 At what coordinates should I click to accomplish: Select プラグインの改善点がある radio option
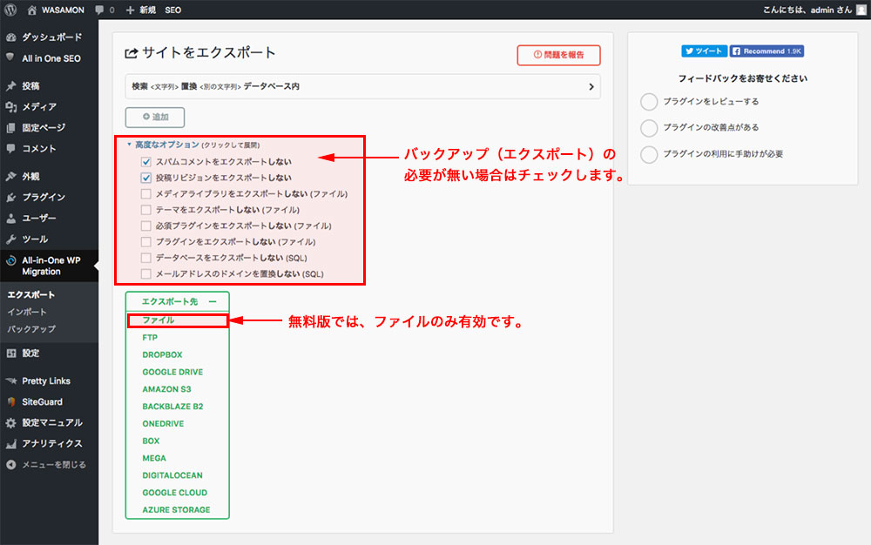(x=649, y=128)
